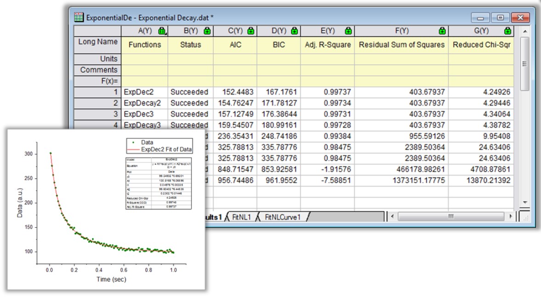Select the ExpDecay3 function cell

coord(145,125)
